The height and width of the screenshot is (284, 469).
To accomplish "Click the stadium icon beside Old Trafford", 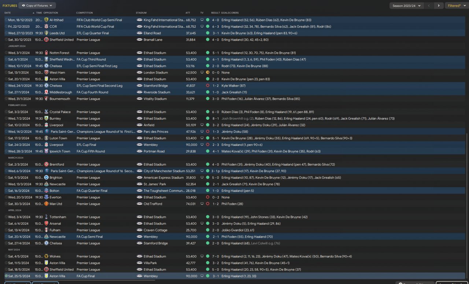I will [x=139, y=204].
